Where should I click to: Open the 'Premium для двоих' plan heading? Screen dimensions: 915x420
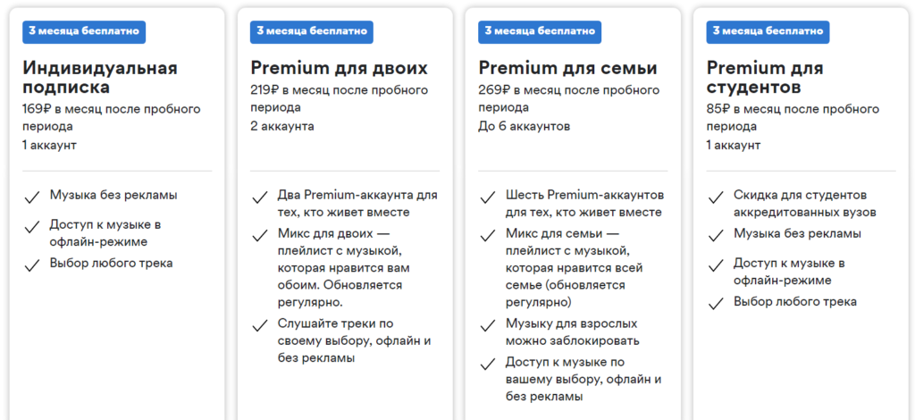(x=339, y=69)
